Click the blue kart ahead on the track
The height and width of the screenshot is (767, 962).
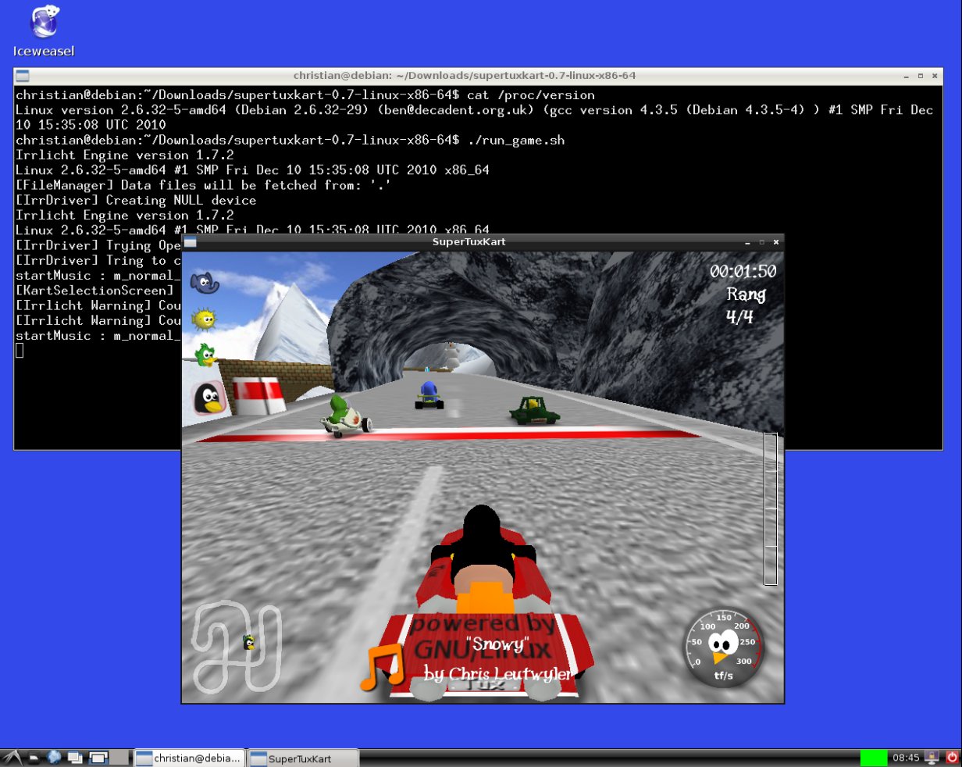[428, 395]
